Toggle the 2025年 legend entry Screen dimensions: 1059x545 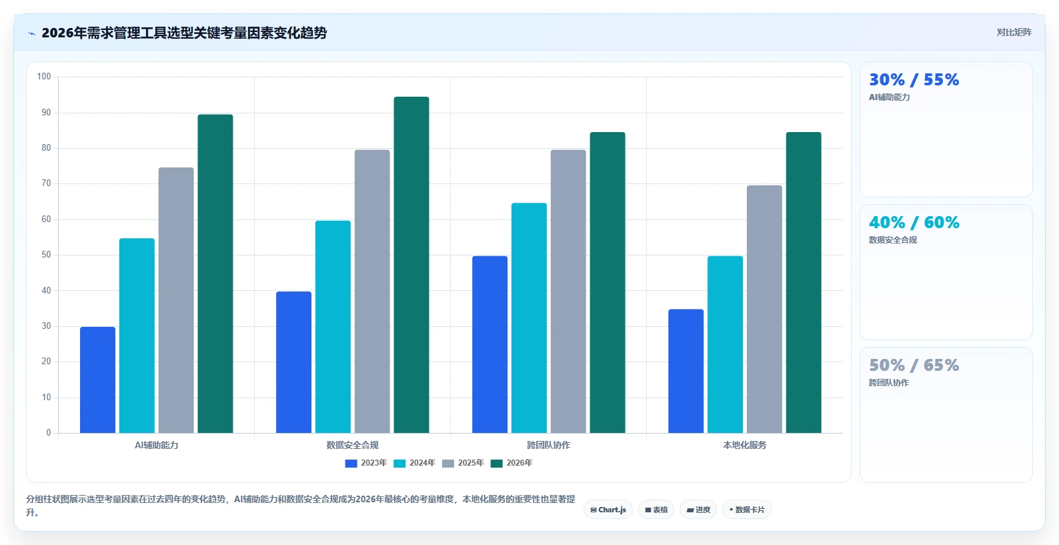[463, 463]
